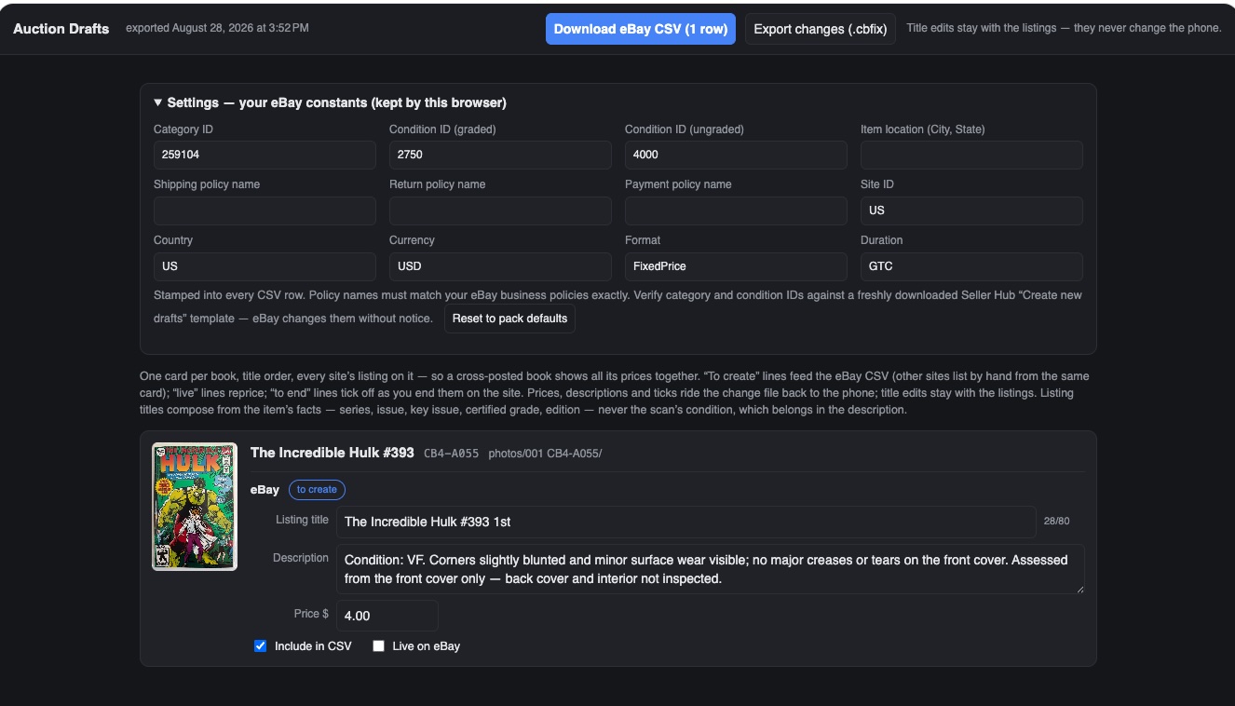Click the CB4-A055 item code
Image resolution: width=1235 pixels, height=706 pixels.
pos(451,454)
